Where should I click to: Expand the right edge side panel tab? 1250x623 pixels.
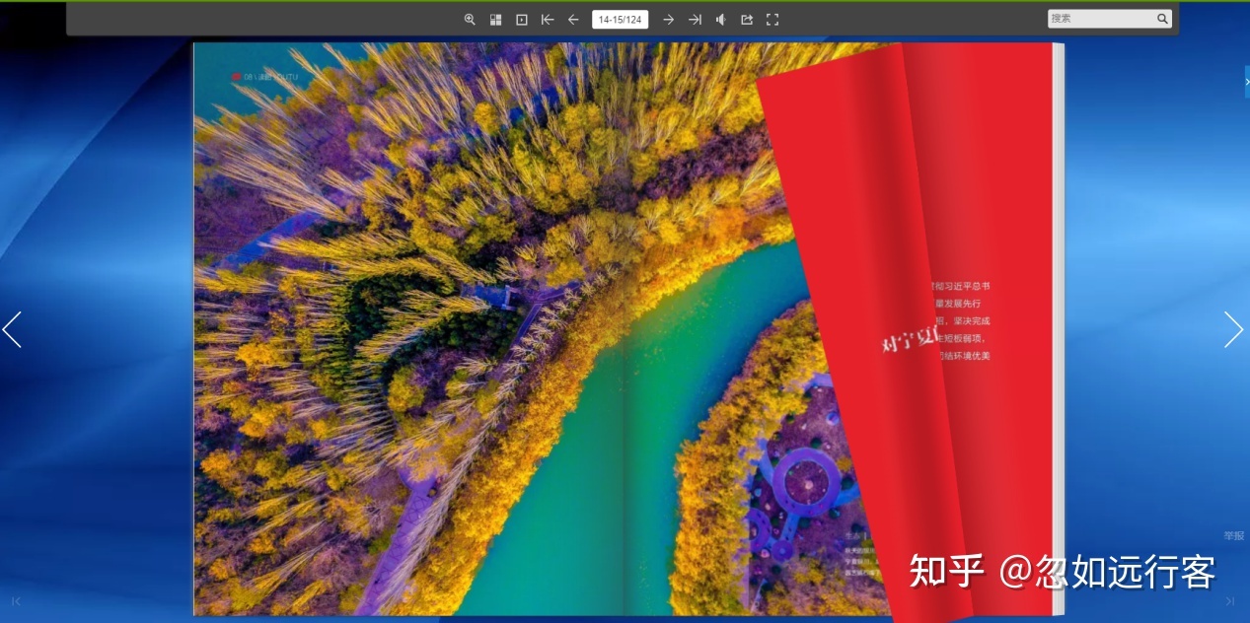(x=1247, y=82)
